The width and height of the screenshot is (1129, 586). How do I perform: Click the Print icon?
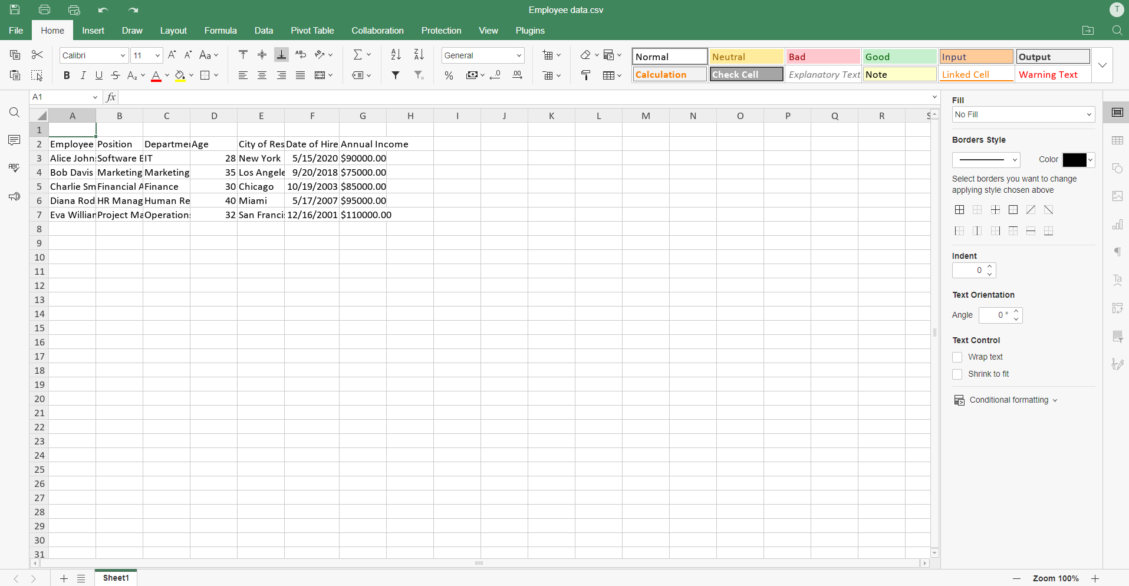point(44,9)
